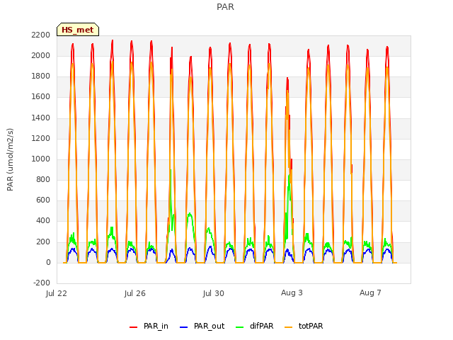This screenshot has height=340, width=453.
Task: Click the PAR chart title
Action: point(225,7)
